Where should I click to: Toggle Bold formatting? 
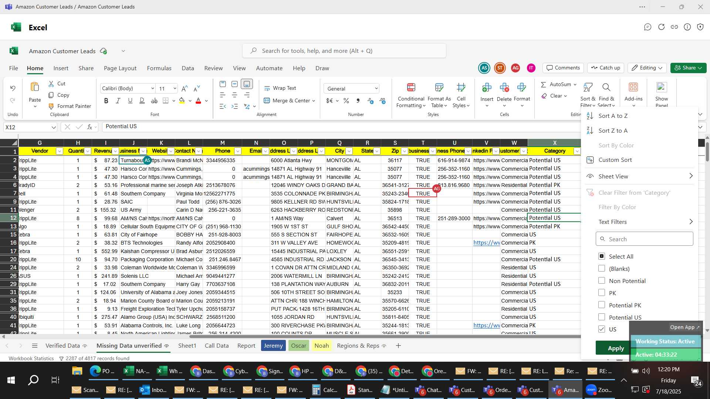tap(106, 100)
